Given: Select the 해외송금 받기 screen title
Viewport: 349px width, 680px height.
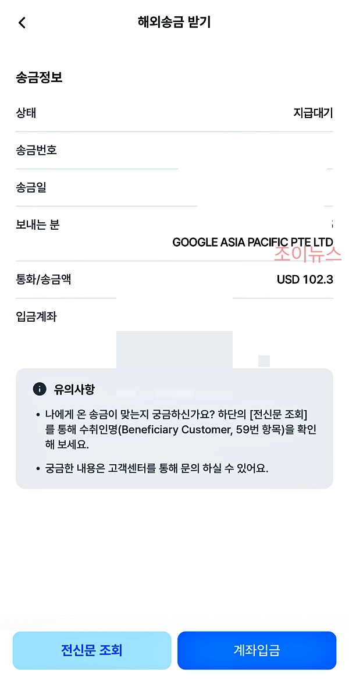Looking at the screenshot, I should coord(174,23).
